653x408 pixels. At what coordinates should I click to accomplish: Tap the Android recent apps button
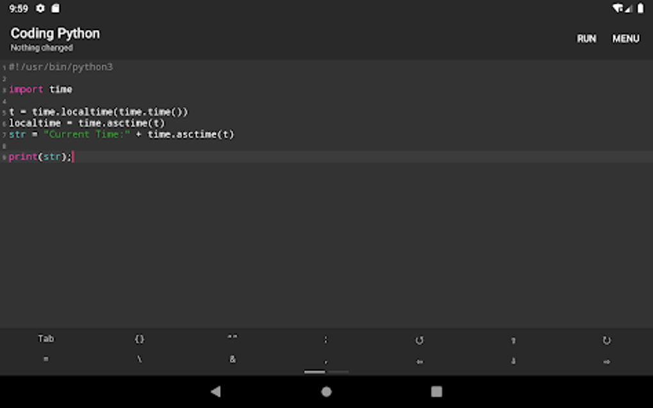tap(437, 391)
